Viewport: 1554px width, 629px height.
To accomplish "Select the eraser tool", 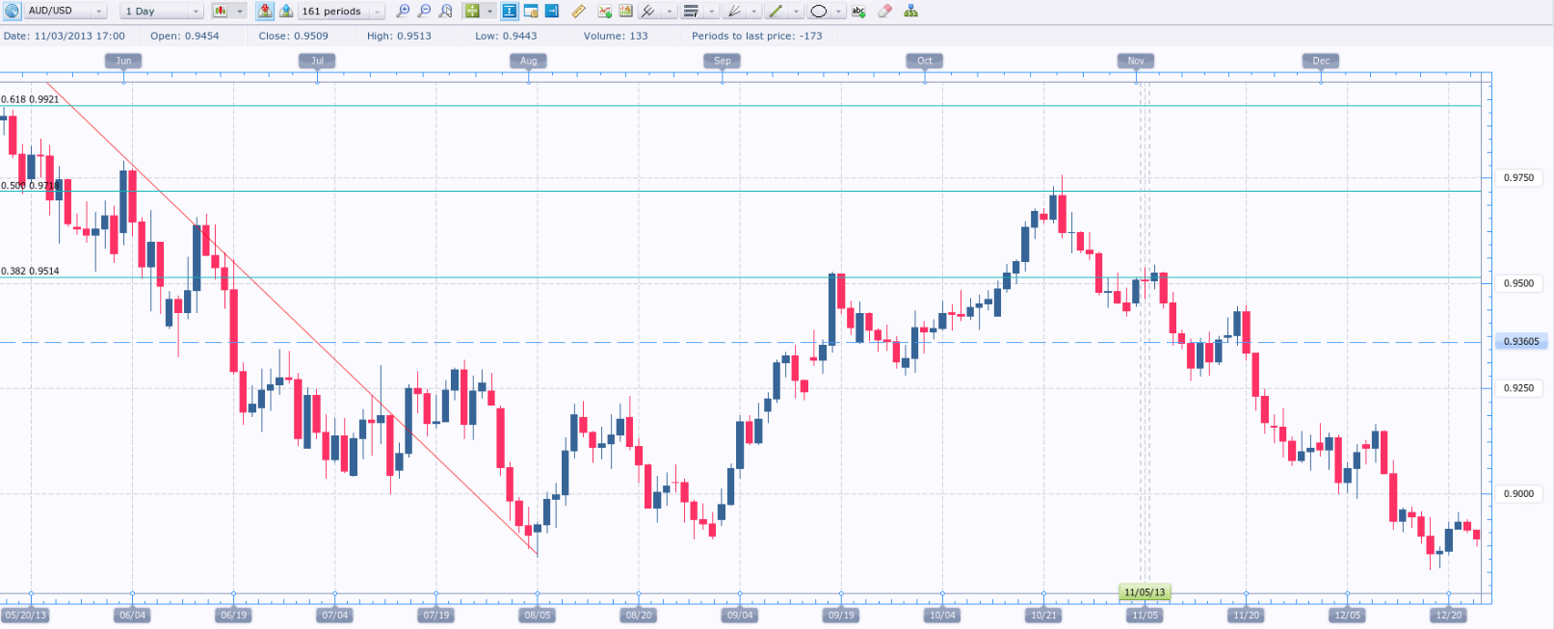I will pos(884,11).
